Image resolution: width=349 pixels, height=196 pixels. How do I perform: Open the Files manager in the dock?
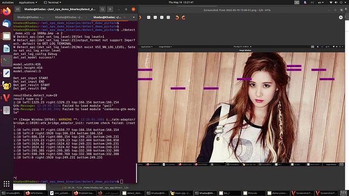coord(7,36)
